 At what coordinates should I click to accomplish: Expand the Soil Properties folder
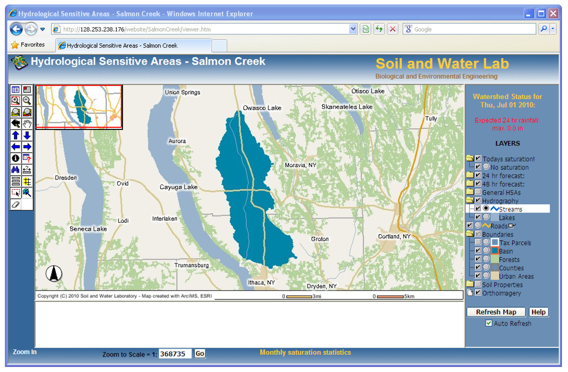(470, 285)
